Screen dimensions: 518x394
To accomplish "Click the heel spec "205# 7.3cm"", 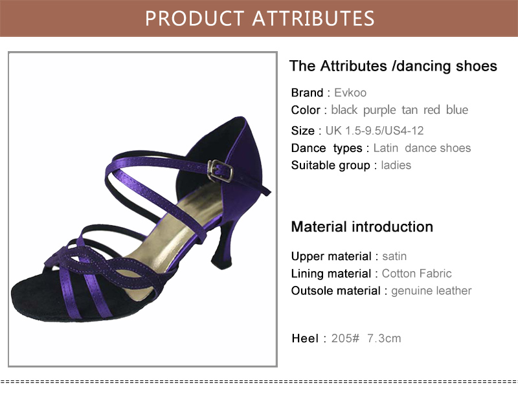I will coord(365,338).
